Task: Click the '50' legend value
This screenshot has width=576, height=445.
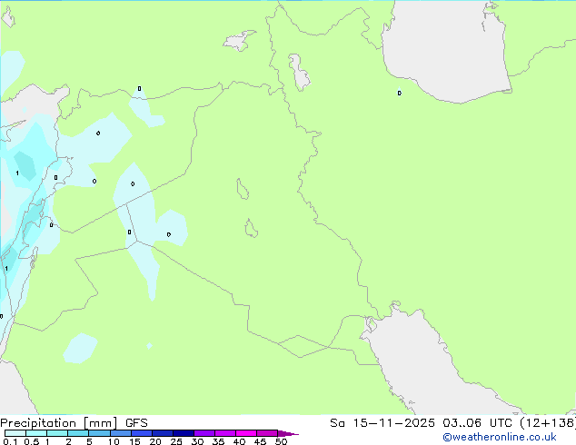Action: [281, 441]
